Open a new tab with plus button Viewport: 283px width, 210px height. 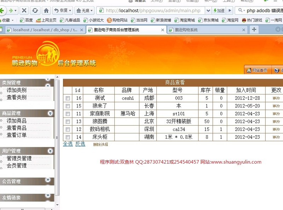[x=254, y=30]
